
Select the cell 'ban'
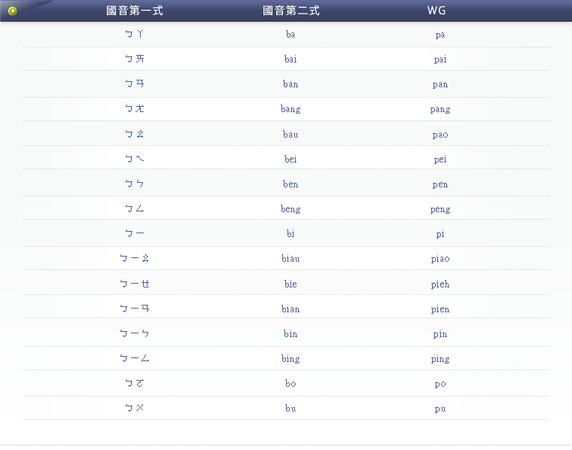(291, 84)
